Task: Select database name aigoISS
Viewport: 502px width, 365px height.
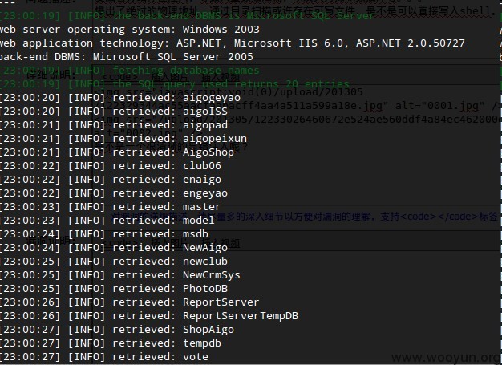Action: (205, 112)
